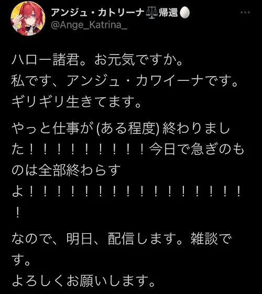Open the @Ange_Katrina_ handle link
Screen dimensions: 262x294
(x=89, y=25)
